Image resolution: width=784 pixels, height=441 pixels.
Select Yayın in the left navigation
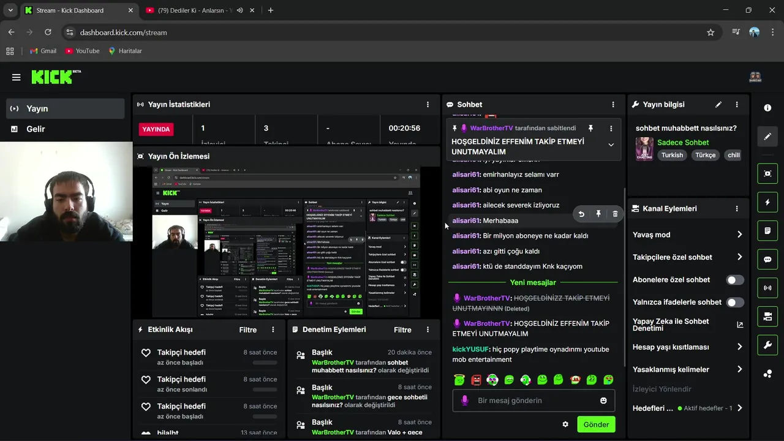(66, 108)
